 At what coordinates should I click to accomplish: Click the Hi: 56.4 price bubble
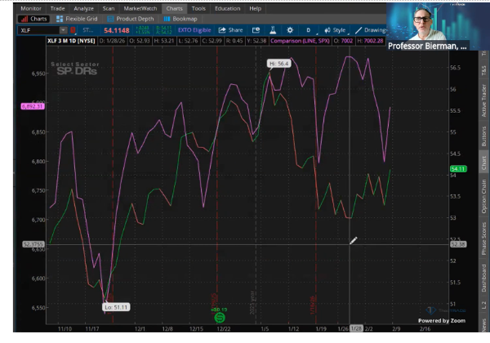(x=278, y=64)
